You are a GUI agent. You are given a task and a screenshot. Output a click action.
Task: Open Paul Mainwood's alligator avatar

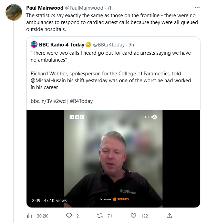(x=14, y=12)
